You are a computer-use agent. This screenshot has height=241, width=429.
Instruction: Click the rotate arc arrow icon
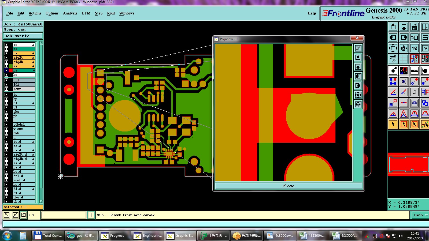(415, 92)
